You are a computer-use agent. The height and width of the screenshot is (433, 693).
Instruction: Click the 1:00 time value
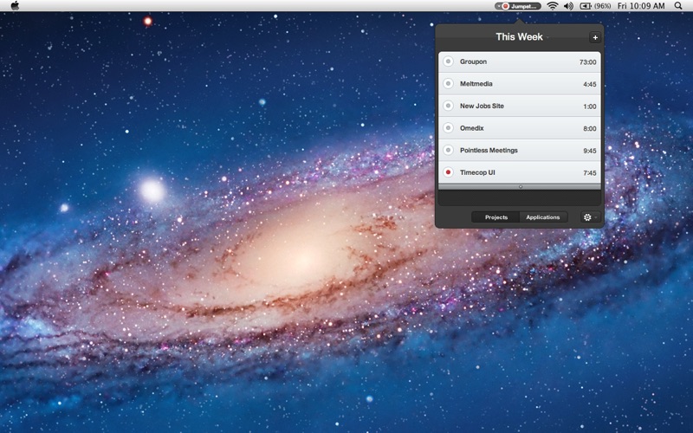pos(590,107)
